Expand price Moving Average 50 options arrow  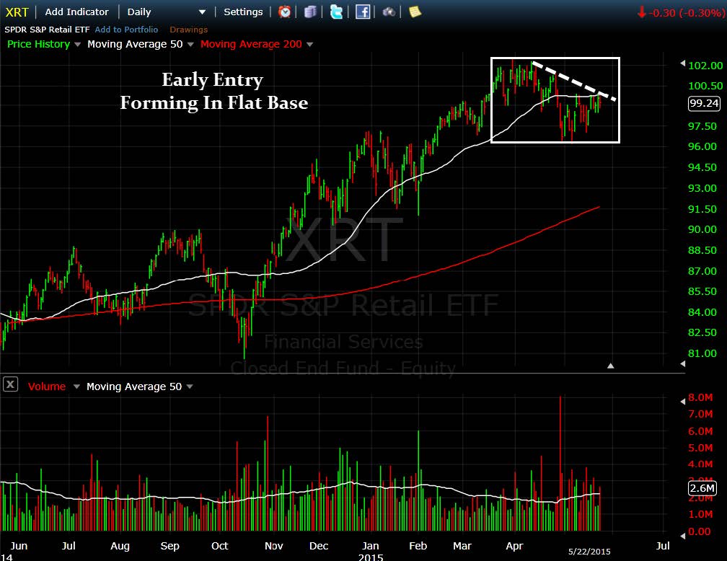[190, 45]
